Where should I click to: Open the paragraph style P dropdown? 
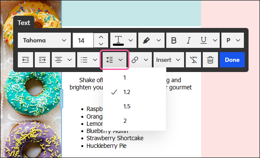[232, 40]
